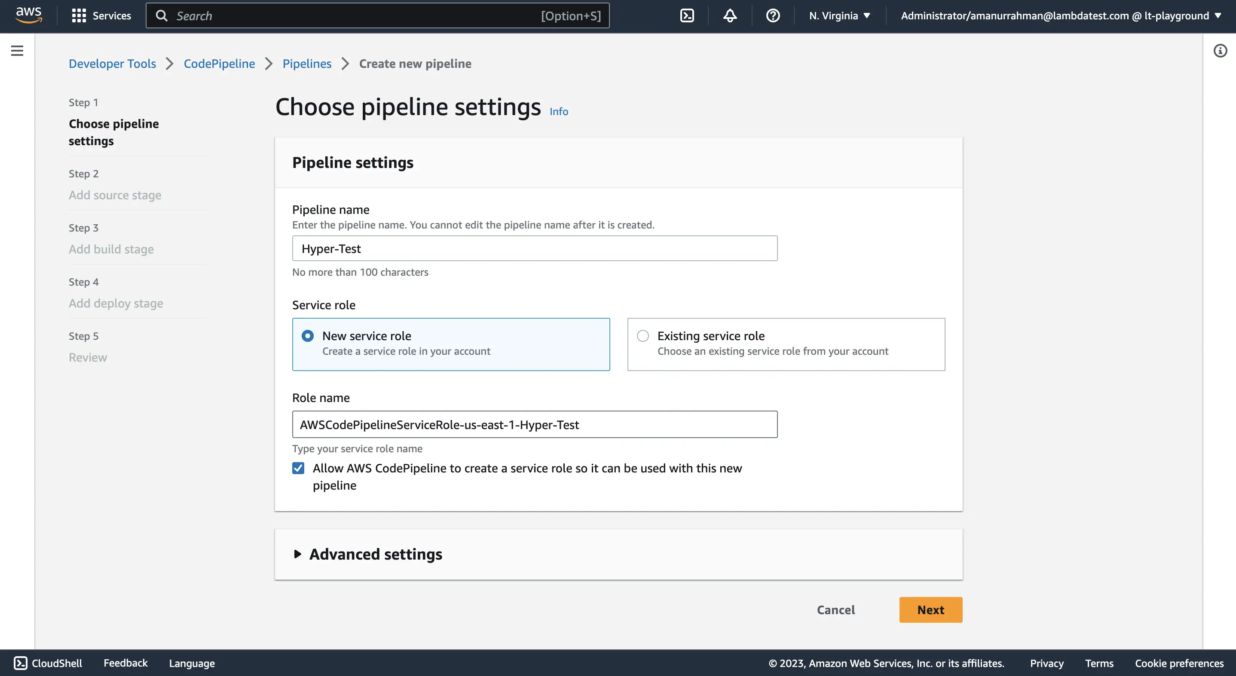Click the Cancel button
Screen dimensions: 1236x676
point(835,610)
